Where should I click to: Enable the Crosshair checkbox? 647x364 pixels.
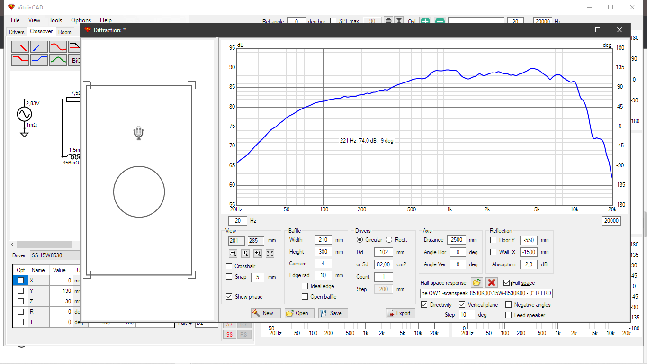coord(229,266)
